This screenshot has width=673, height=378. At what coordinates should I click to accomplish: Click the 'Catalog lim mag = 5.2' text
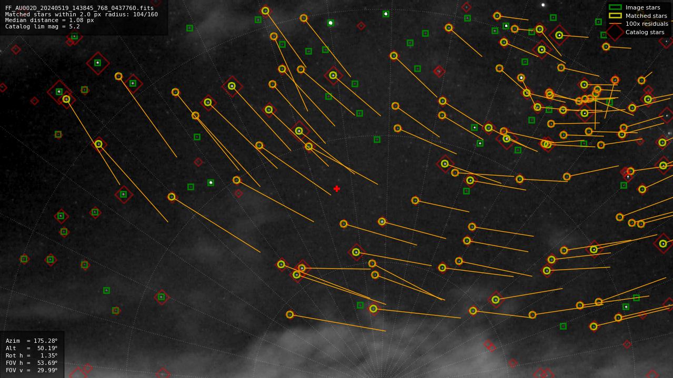click(43, 26)
